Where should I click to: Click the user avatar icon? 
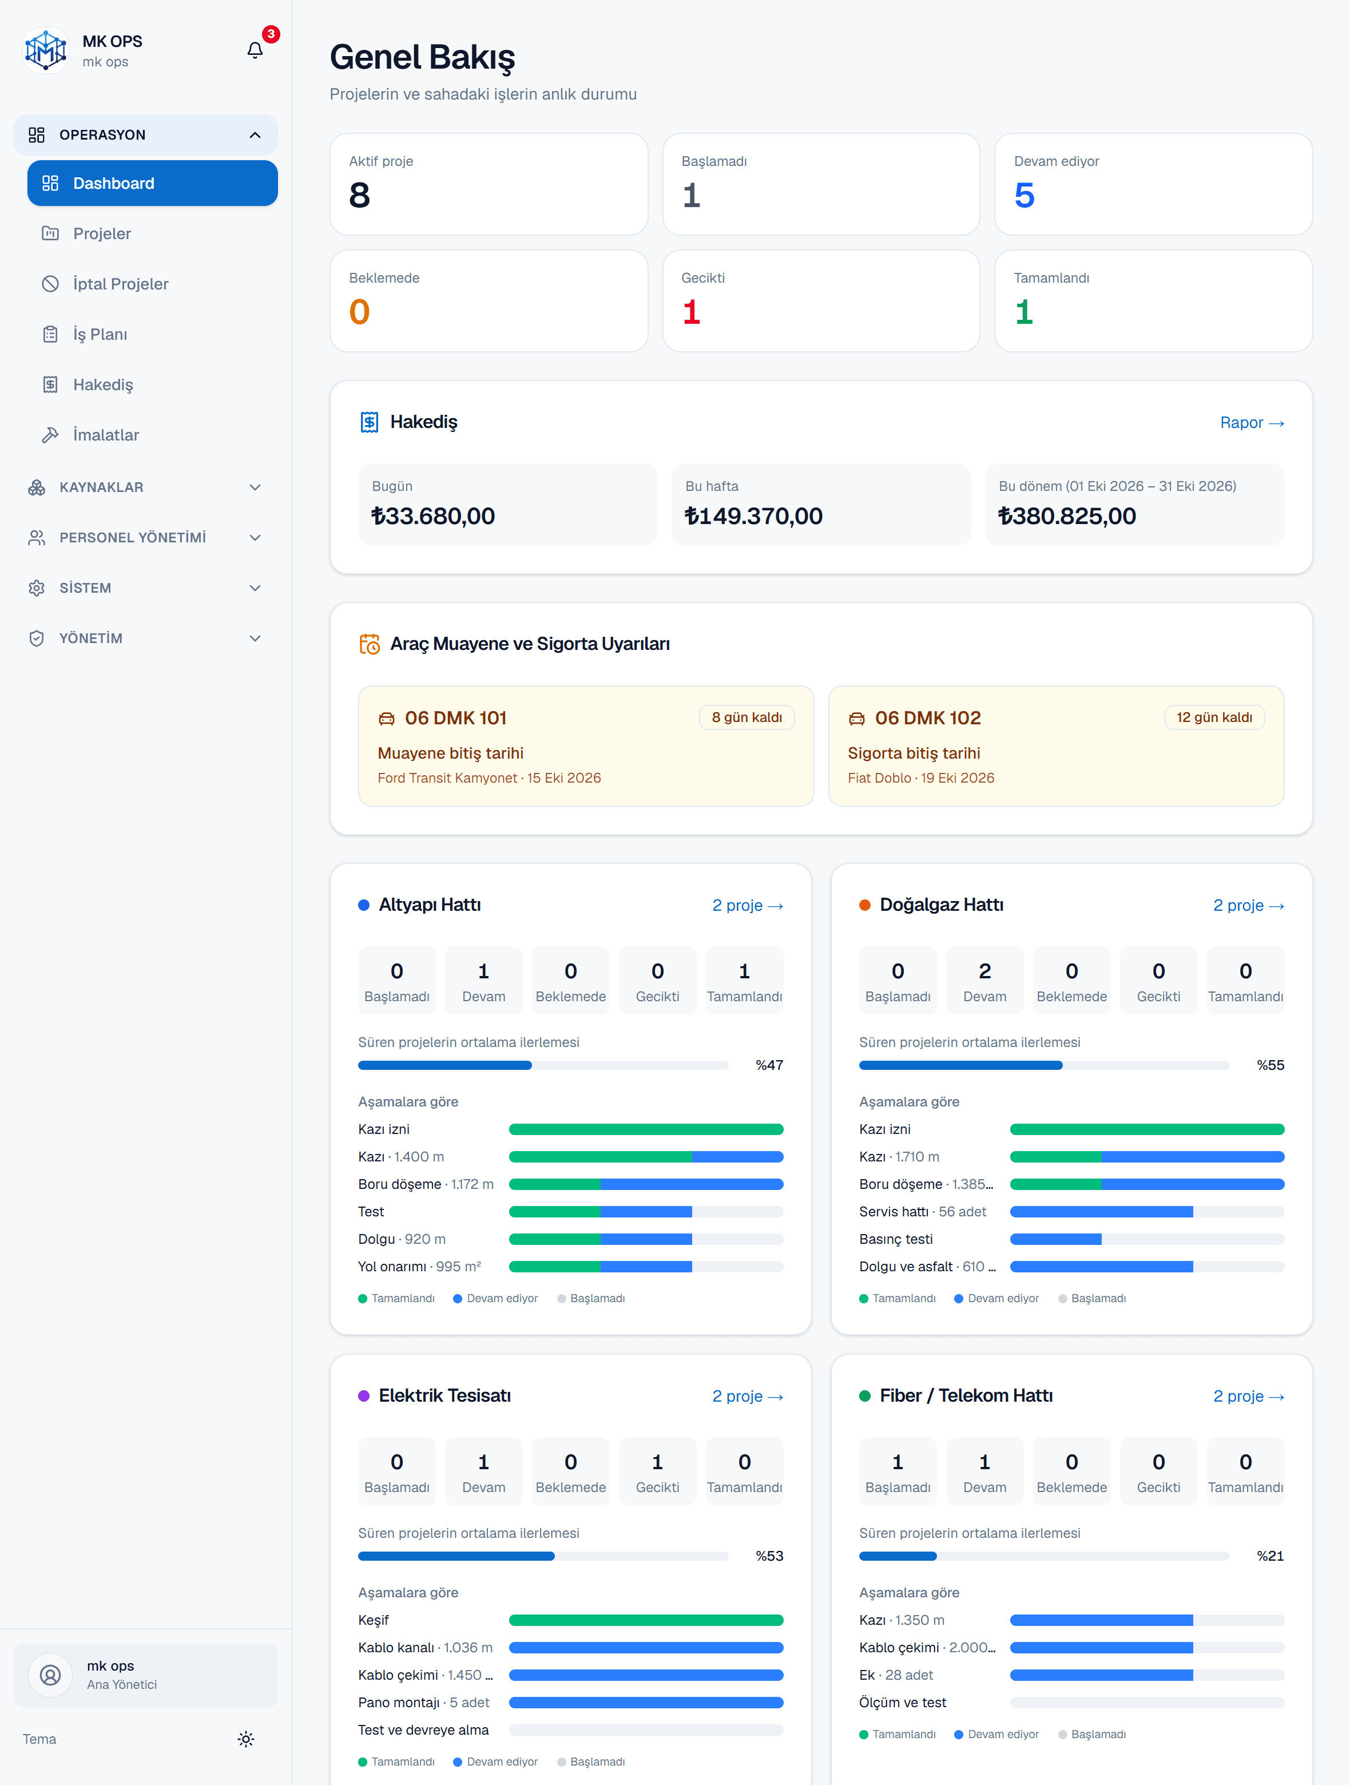(x=50, y=1675)
